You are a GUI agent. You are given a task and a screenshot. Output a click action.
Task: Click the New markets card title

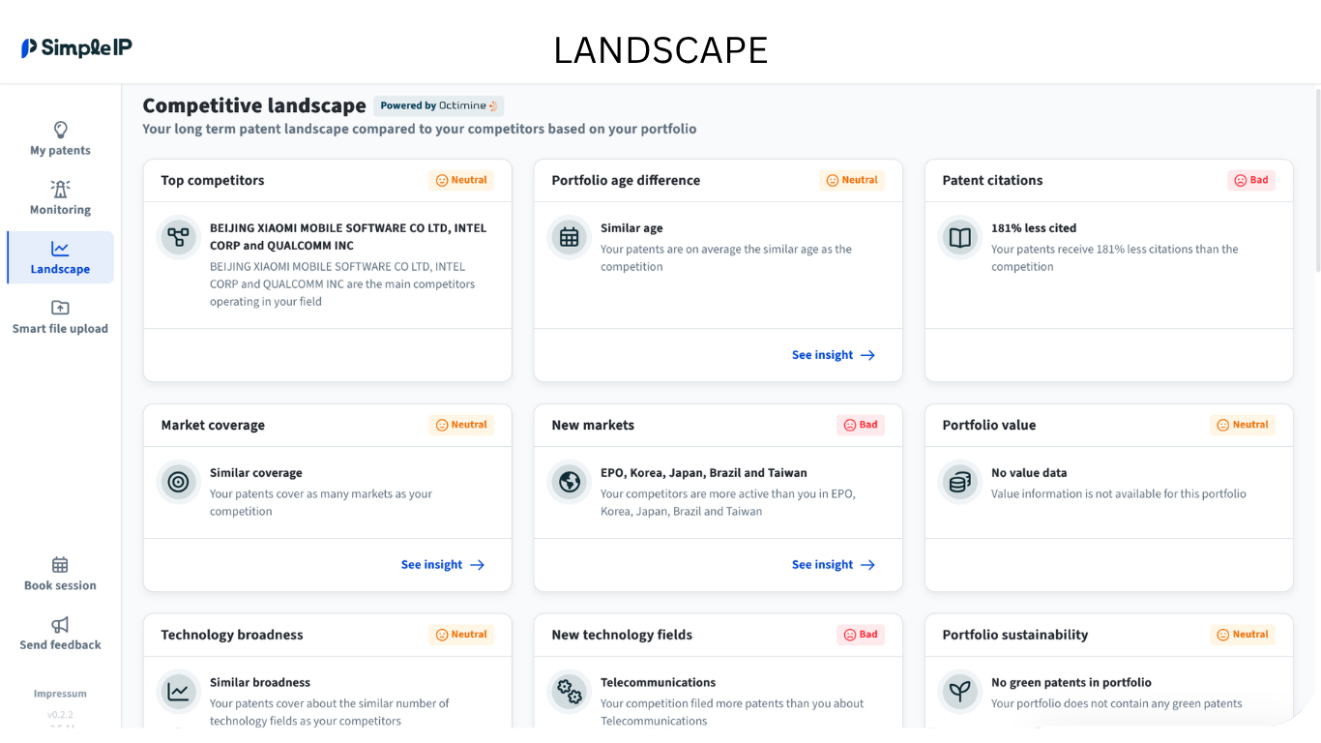(x=593, y=425)
